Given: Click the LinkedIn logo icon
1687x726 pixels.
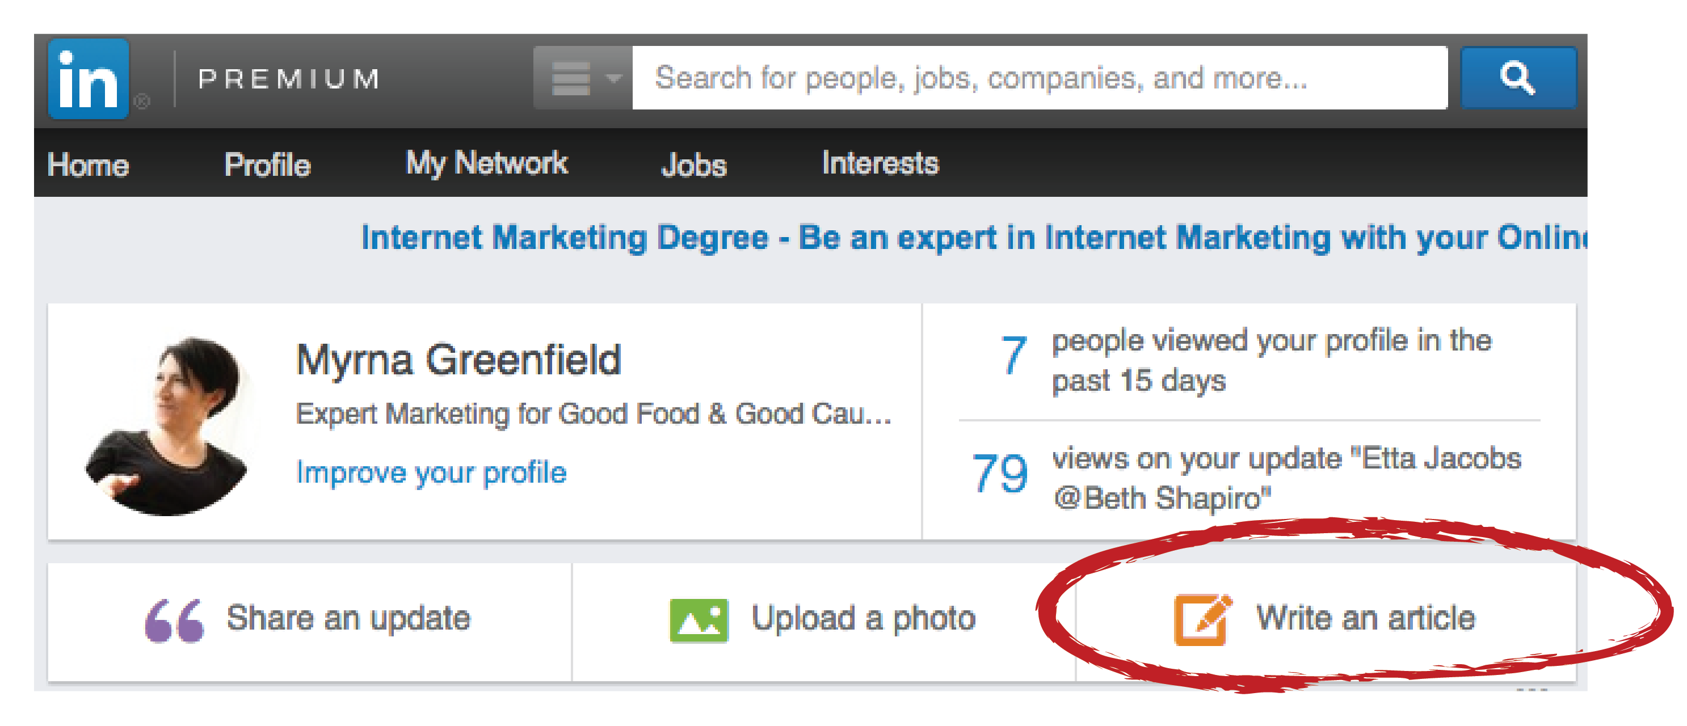Looking at the screenshot, I should 89,79.
